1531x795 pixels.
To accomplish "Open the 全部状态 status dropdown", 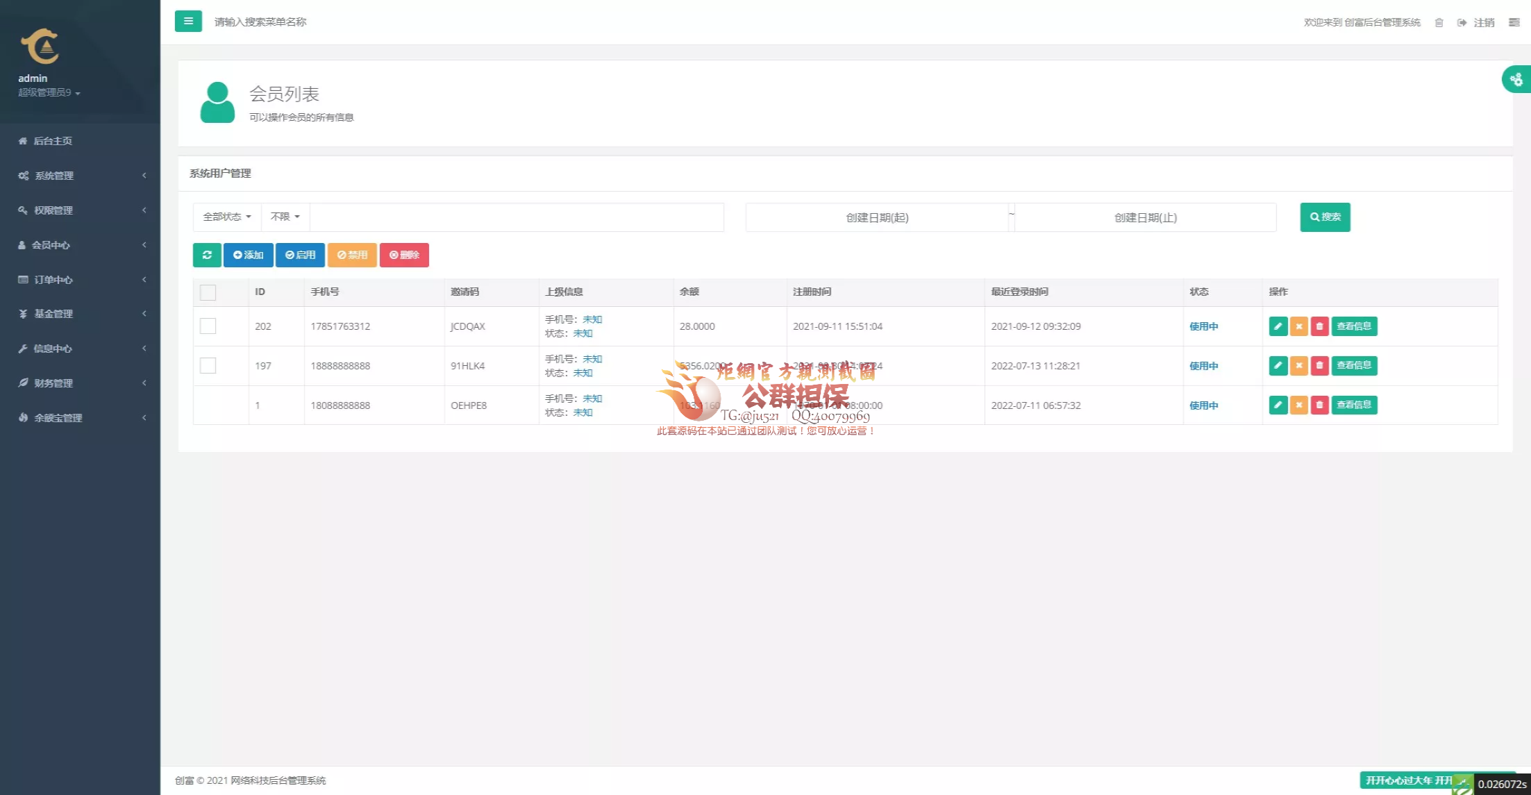I will tap(227, 217).
